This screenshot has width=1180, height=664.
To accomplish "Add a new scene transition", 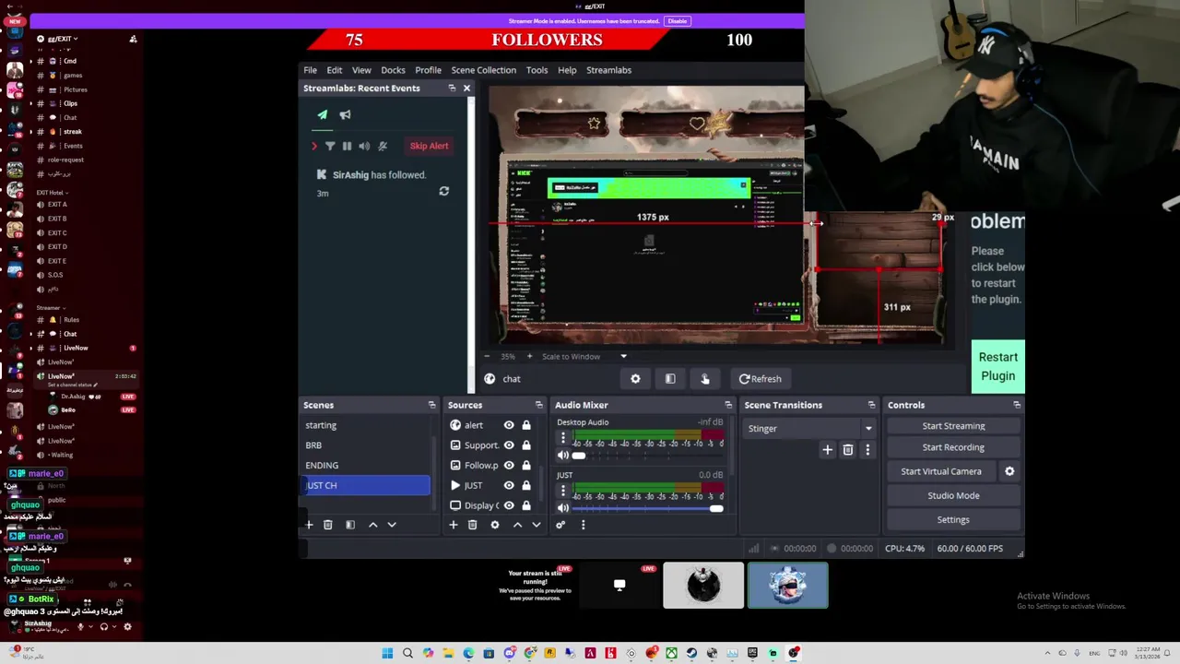I will 827,450.
